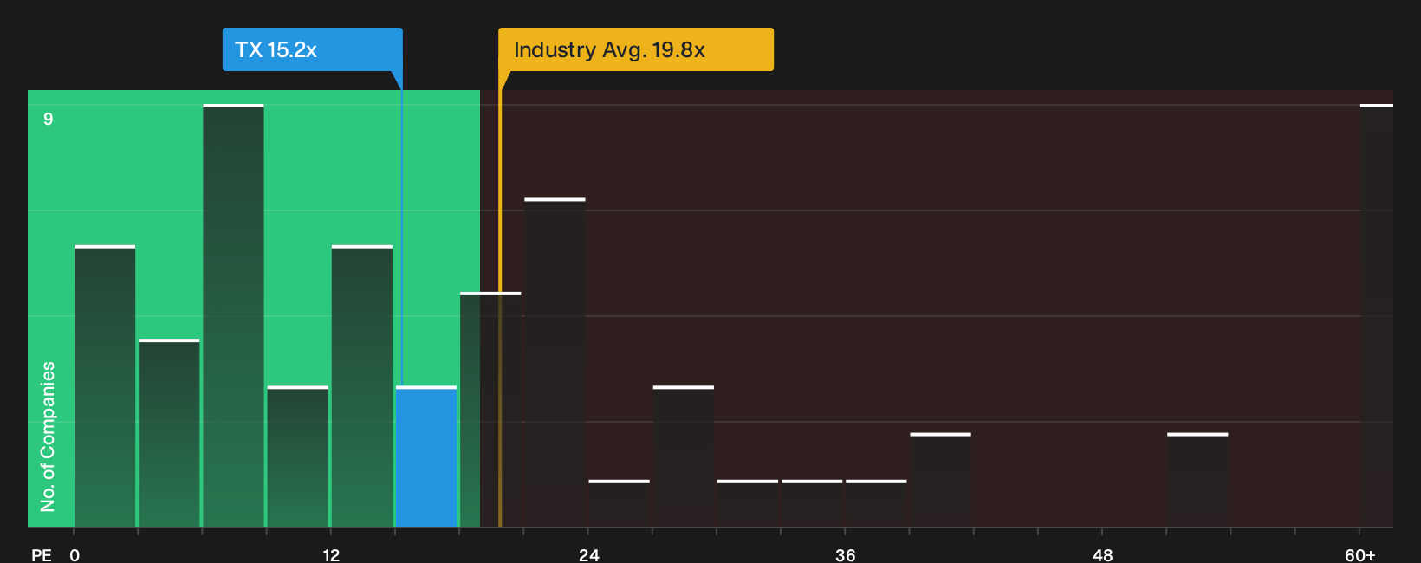Image resolution: width=1421 pixels, height=563 pixels.
Task: Click the bar straddling the green region edge
Action: pos(490,410)
